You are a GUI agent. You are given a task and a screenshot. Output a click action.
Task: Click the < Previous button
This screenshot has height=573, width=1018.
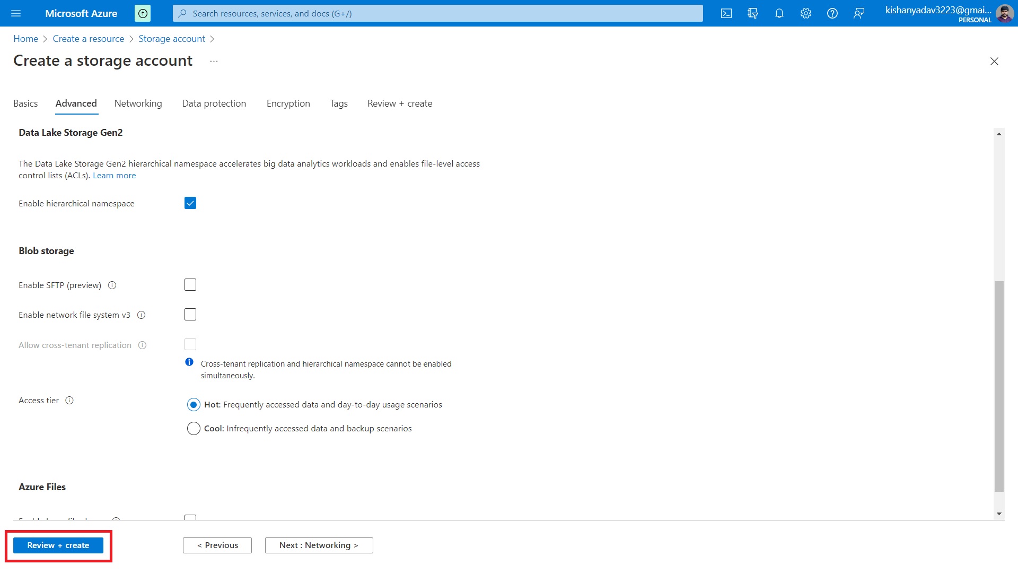point(217,545)
